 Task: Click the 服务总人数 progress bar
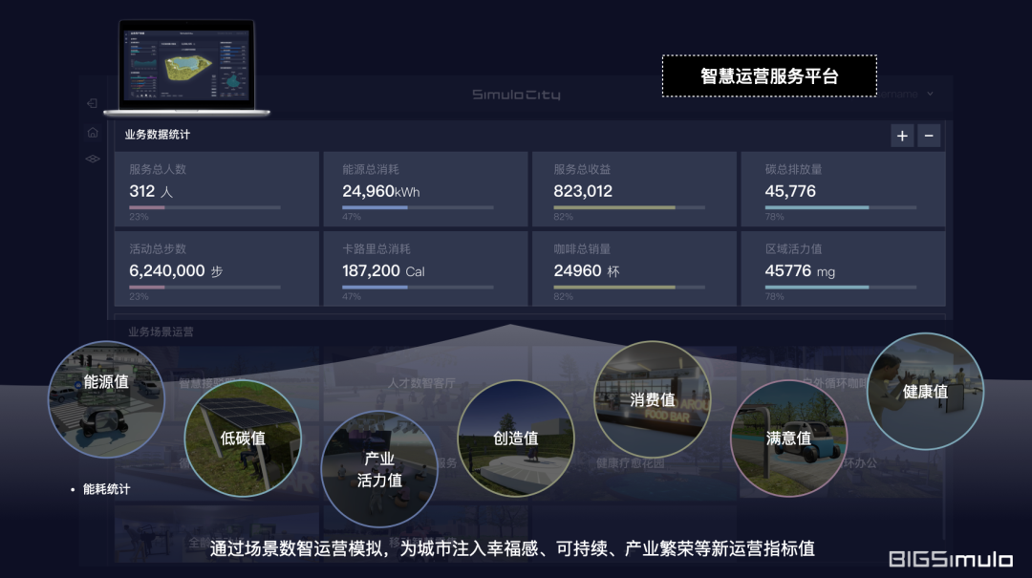[x=204, y=207]
